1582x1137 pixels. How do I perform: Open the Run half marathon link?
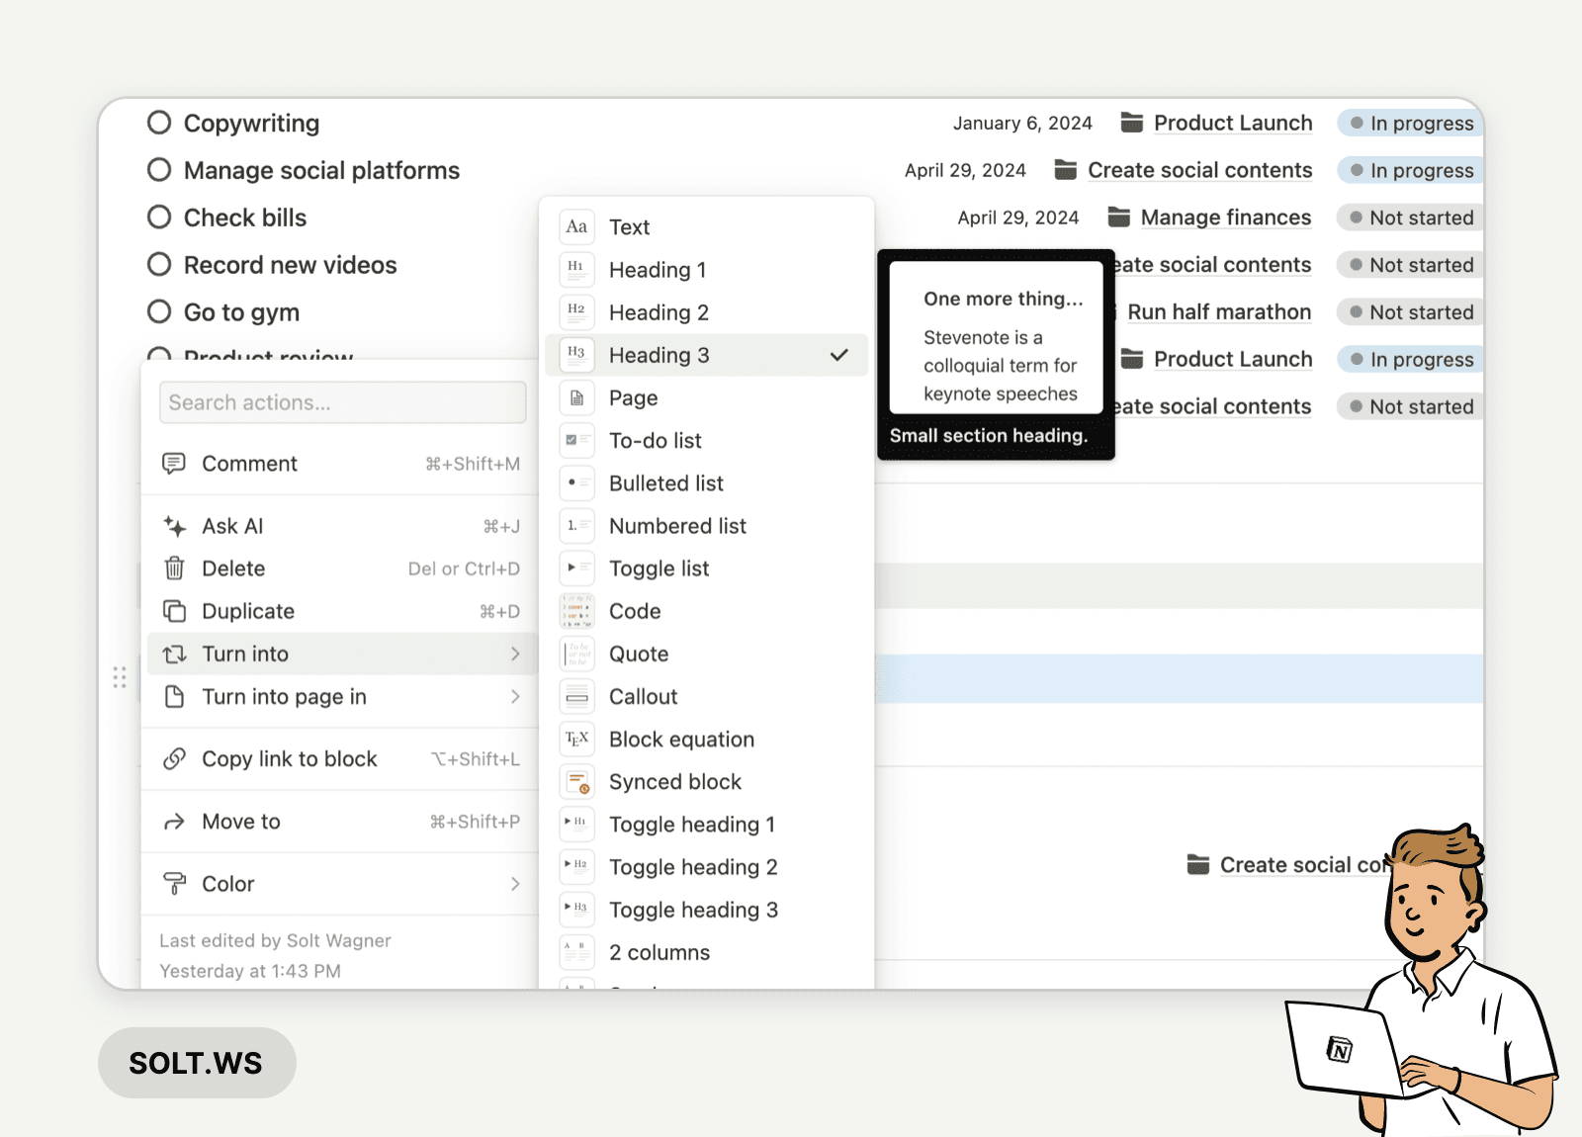click(x=1219, y=312)
